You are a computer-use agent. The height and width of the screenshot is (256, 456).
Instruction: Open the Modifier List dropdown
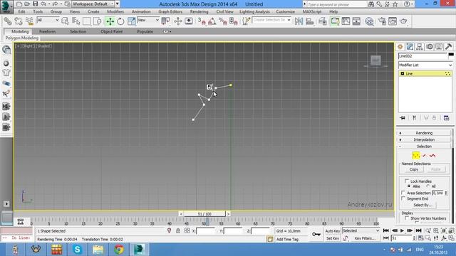pyautogui.click(x=425, y=65)
